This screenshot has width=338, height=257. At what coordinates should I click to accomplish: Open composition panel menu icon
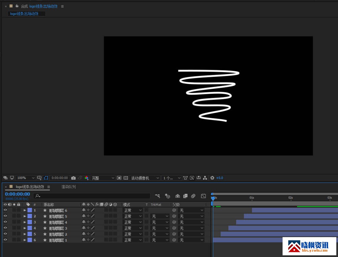click(62, 6)
